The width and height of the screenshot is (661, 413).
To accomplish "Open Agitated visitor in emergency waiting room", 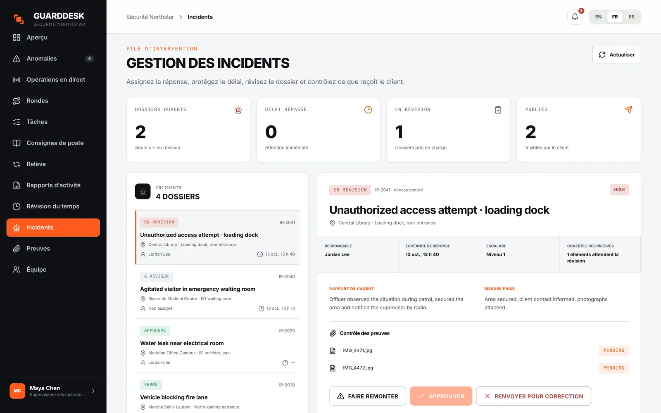I will pyautogui.click(x=217, y=292).
